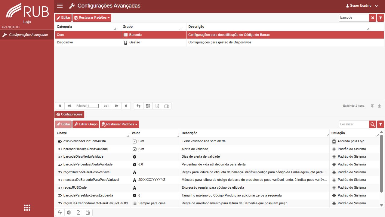385x217 pixels.
Task: Run the Localizar search magnifier
Action: 373,124
